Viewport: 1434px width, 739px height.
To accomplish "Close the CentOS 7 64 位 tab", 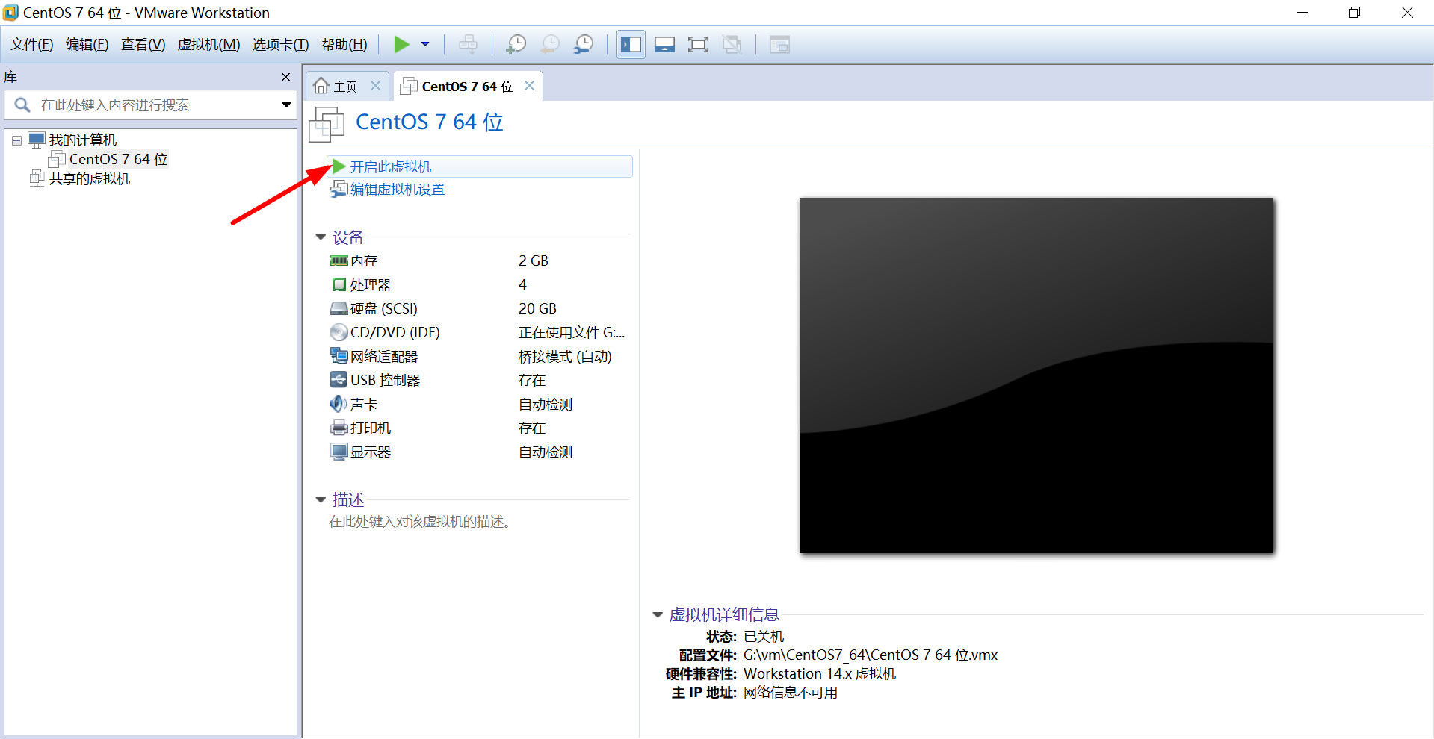I will 529,86.
